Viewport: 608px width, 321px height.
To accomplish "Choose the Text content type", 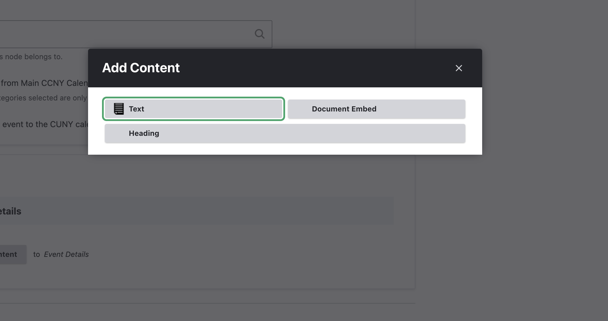I will (194, 109).
